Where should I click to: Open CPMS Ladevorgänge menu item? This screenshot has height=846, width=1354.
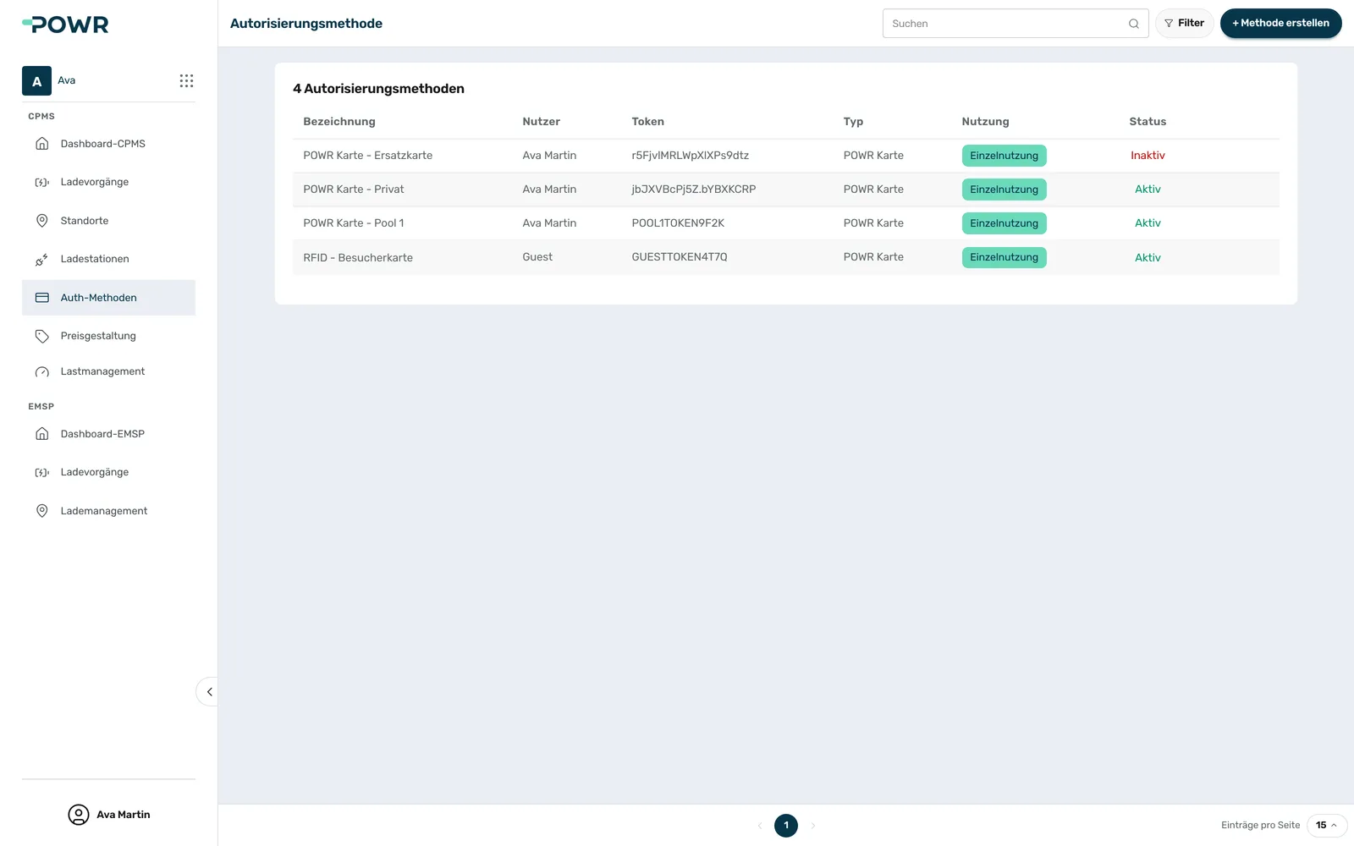click(108, 182)
